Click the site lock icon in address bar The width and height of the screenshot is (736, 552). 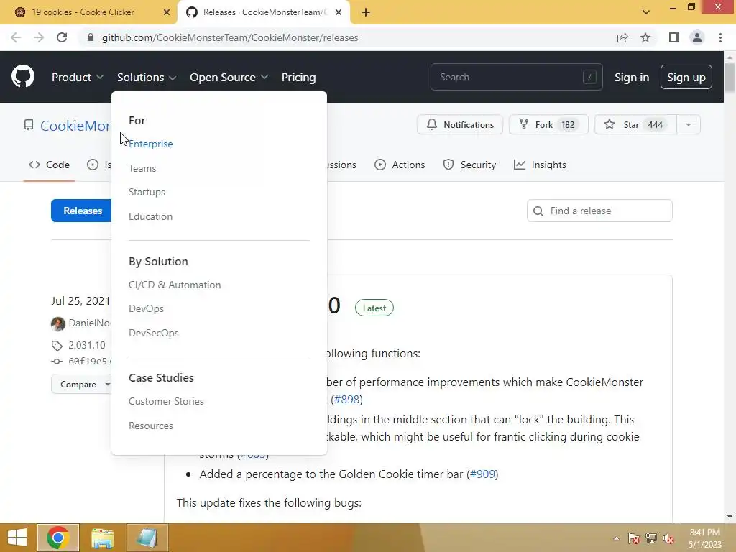[x=91, y=37]
